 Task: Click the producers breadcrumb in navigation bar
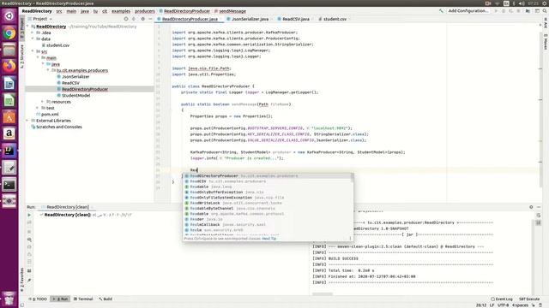[x=145, y=11]
